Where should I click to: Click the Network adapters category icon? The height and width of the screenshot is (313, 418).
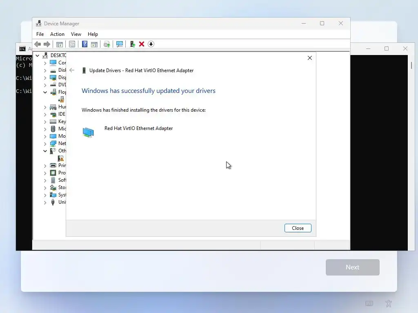click(53, 143)
